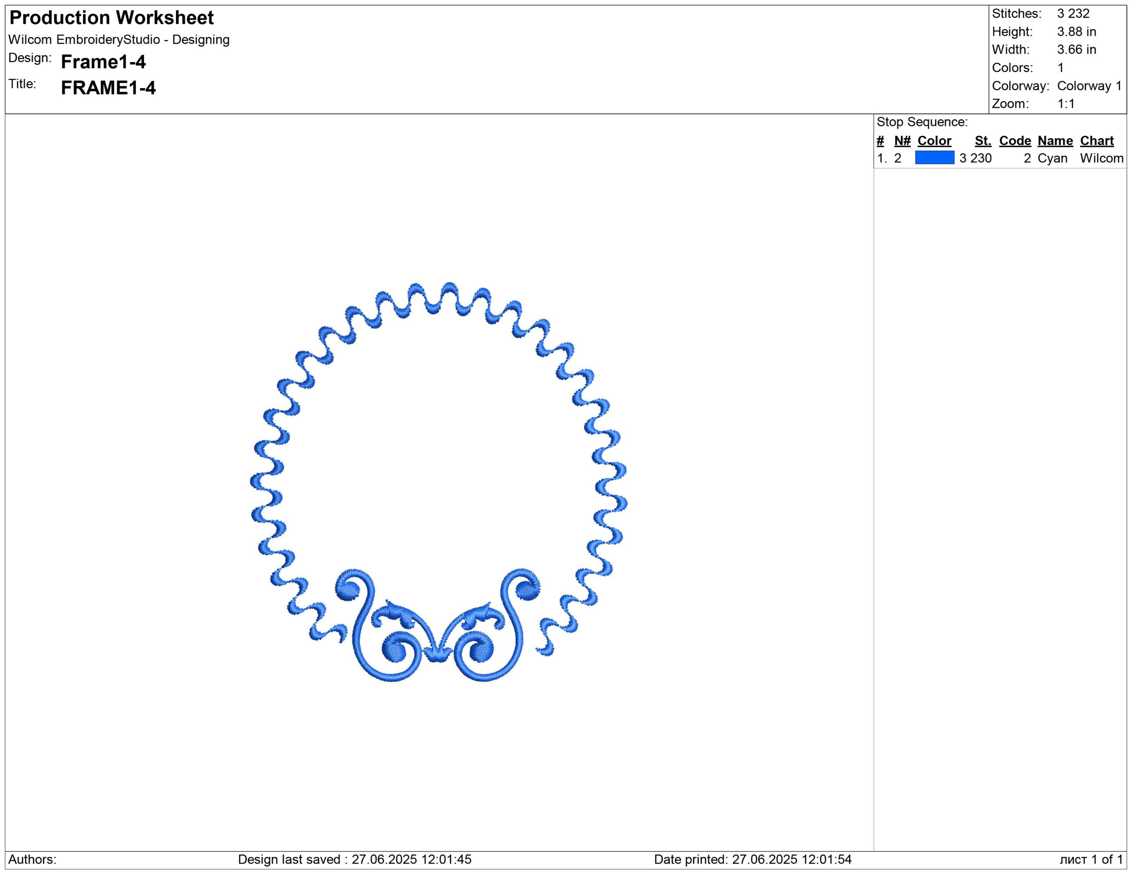Click the Chart column header

[x=1097, y=141]
